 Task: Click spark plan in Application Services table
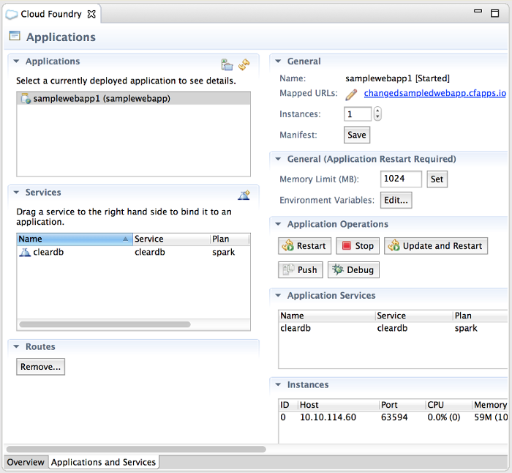(466, 328)
